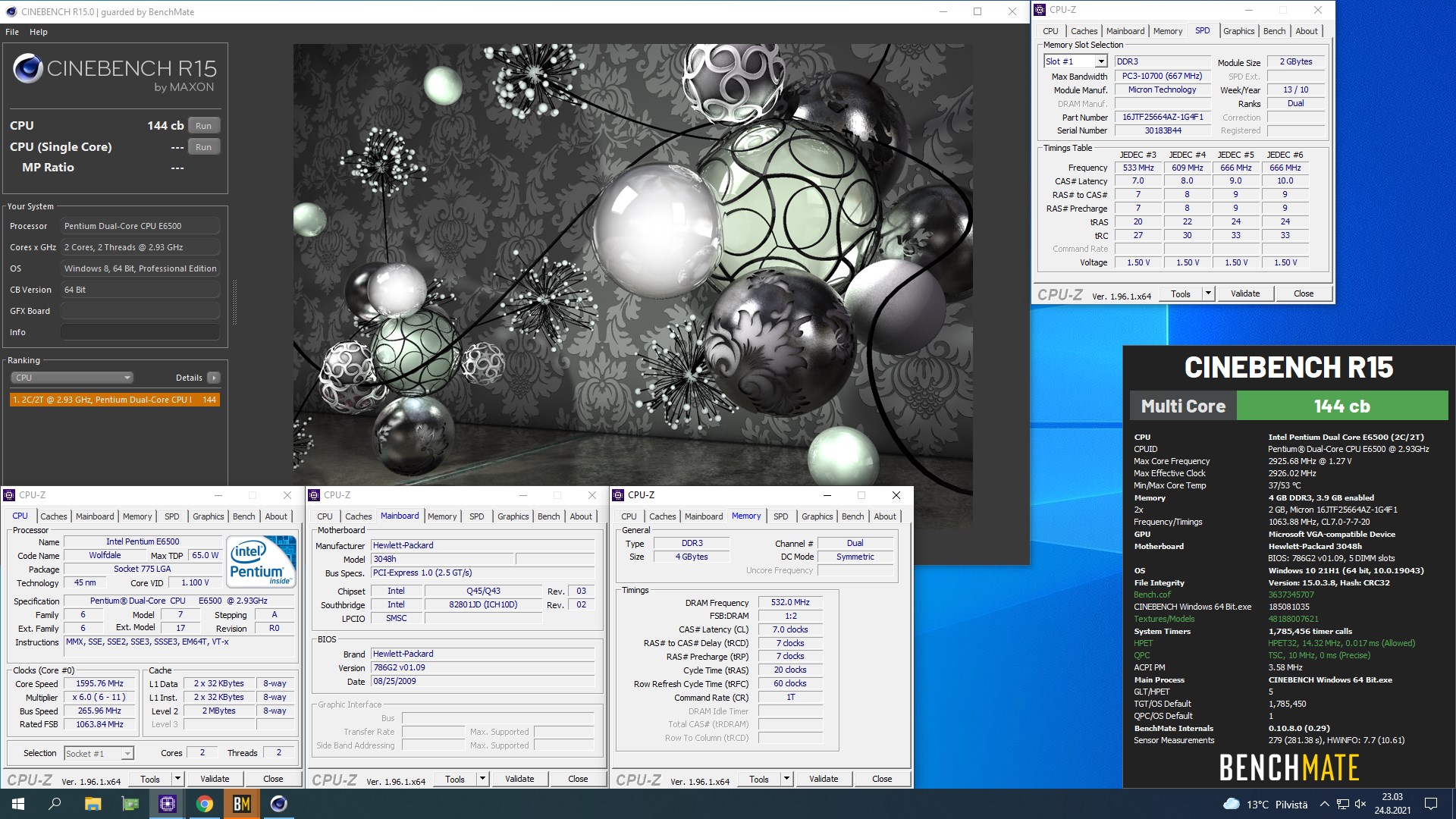Click the network tray icon

[x=1342, y=805]
